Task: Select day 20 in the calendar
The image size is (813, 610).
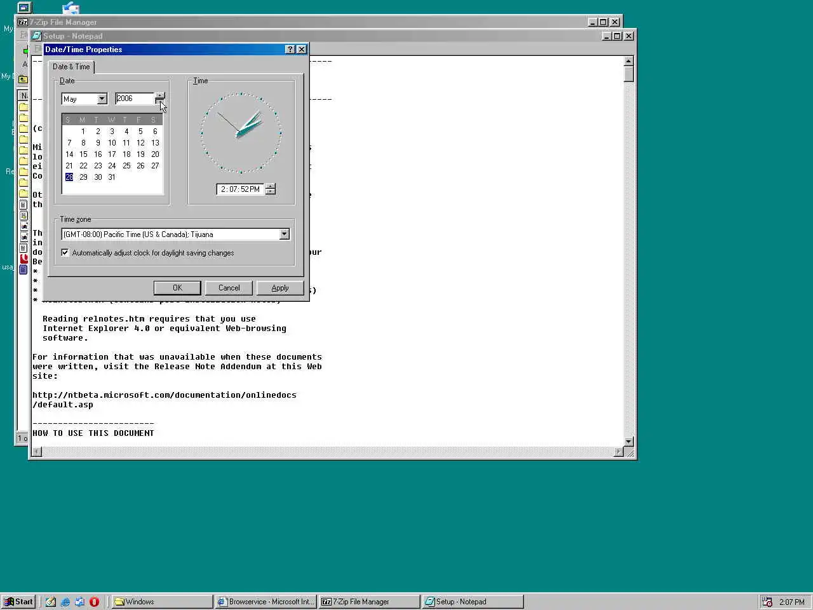Action: coord(155,154)
